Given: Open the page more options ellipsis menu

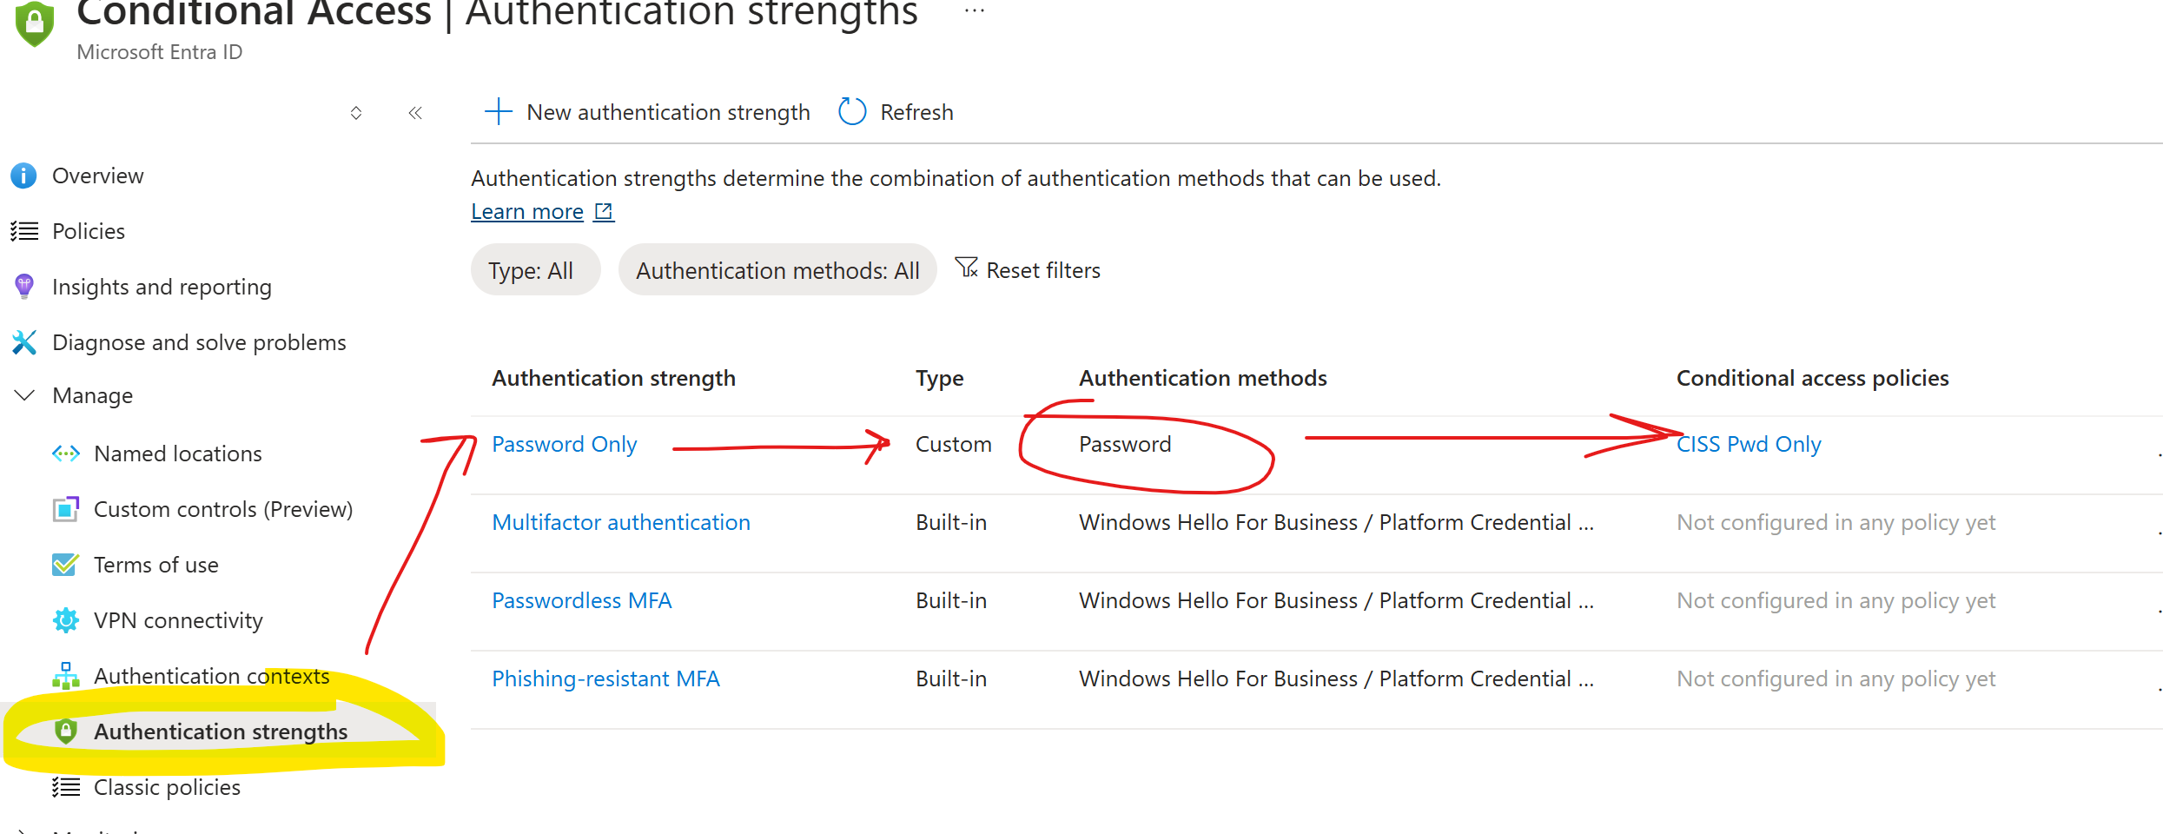Looking at the screenshot, I should pos(974,10).
